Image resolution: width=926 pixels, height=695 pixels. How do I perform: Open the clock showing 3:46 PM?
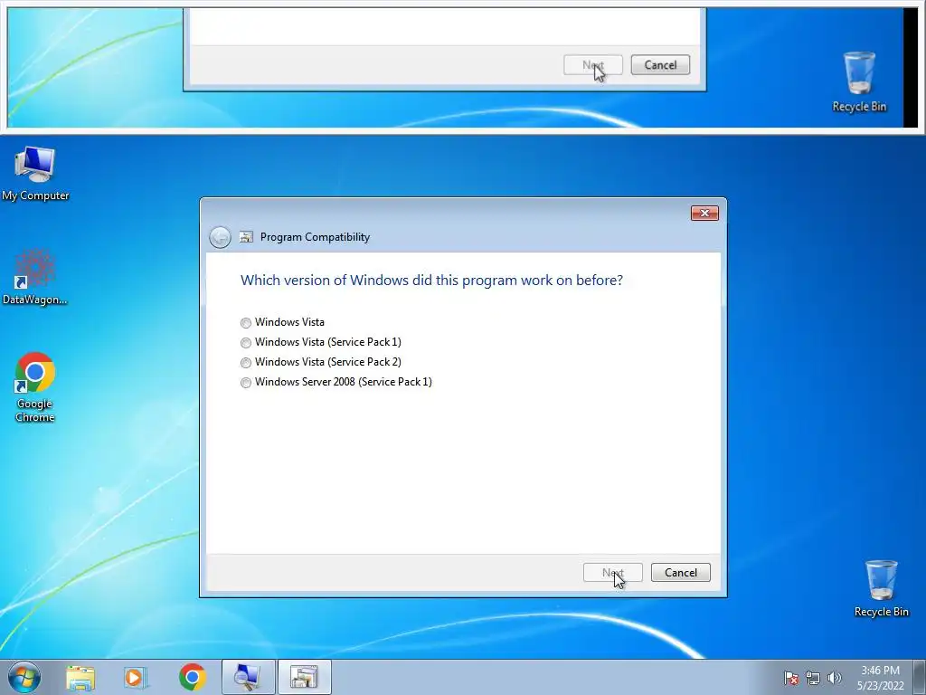[x=880, y=678]
